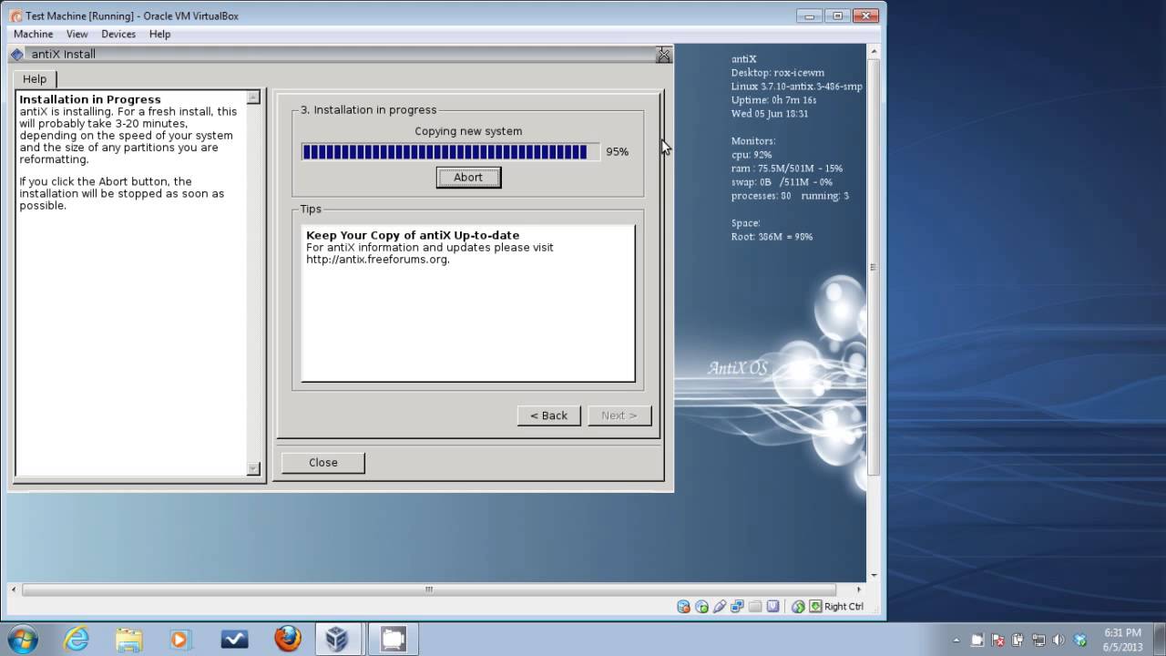Open the volume speaker tray icon
The image size is (1166, 656).
(x=1059, y=640)
